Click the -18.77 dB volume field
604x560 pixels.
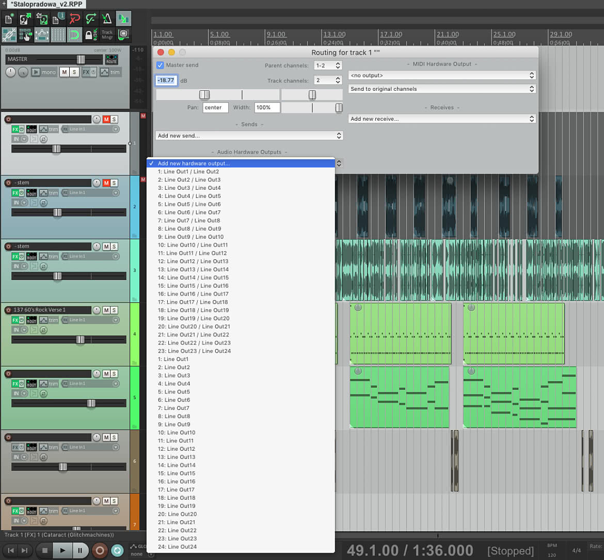[166, 80]
